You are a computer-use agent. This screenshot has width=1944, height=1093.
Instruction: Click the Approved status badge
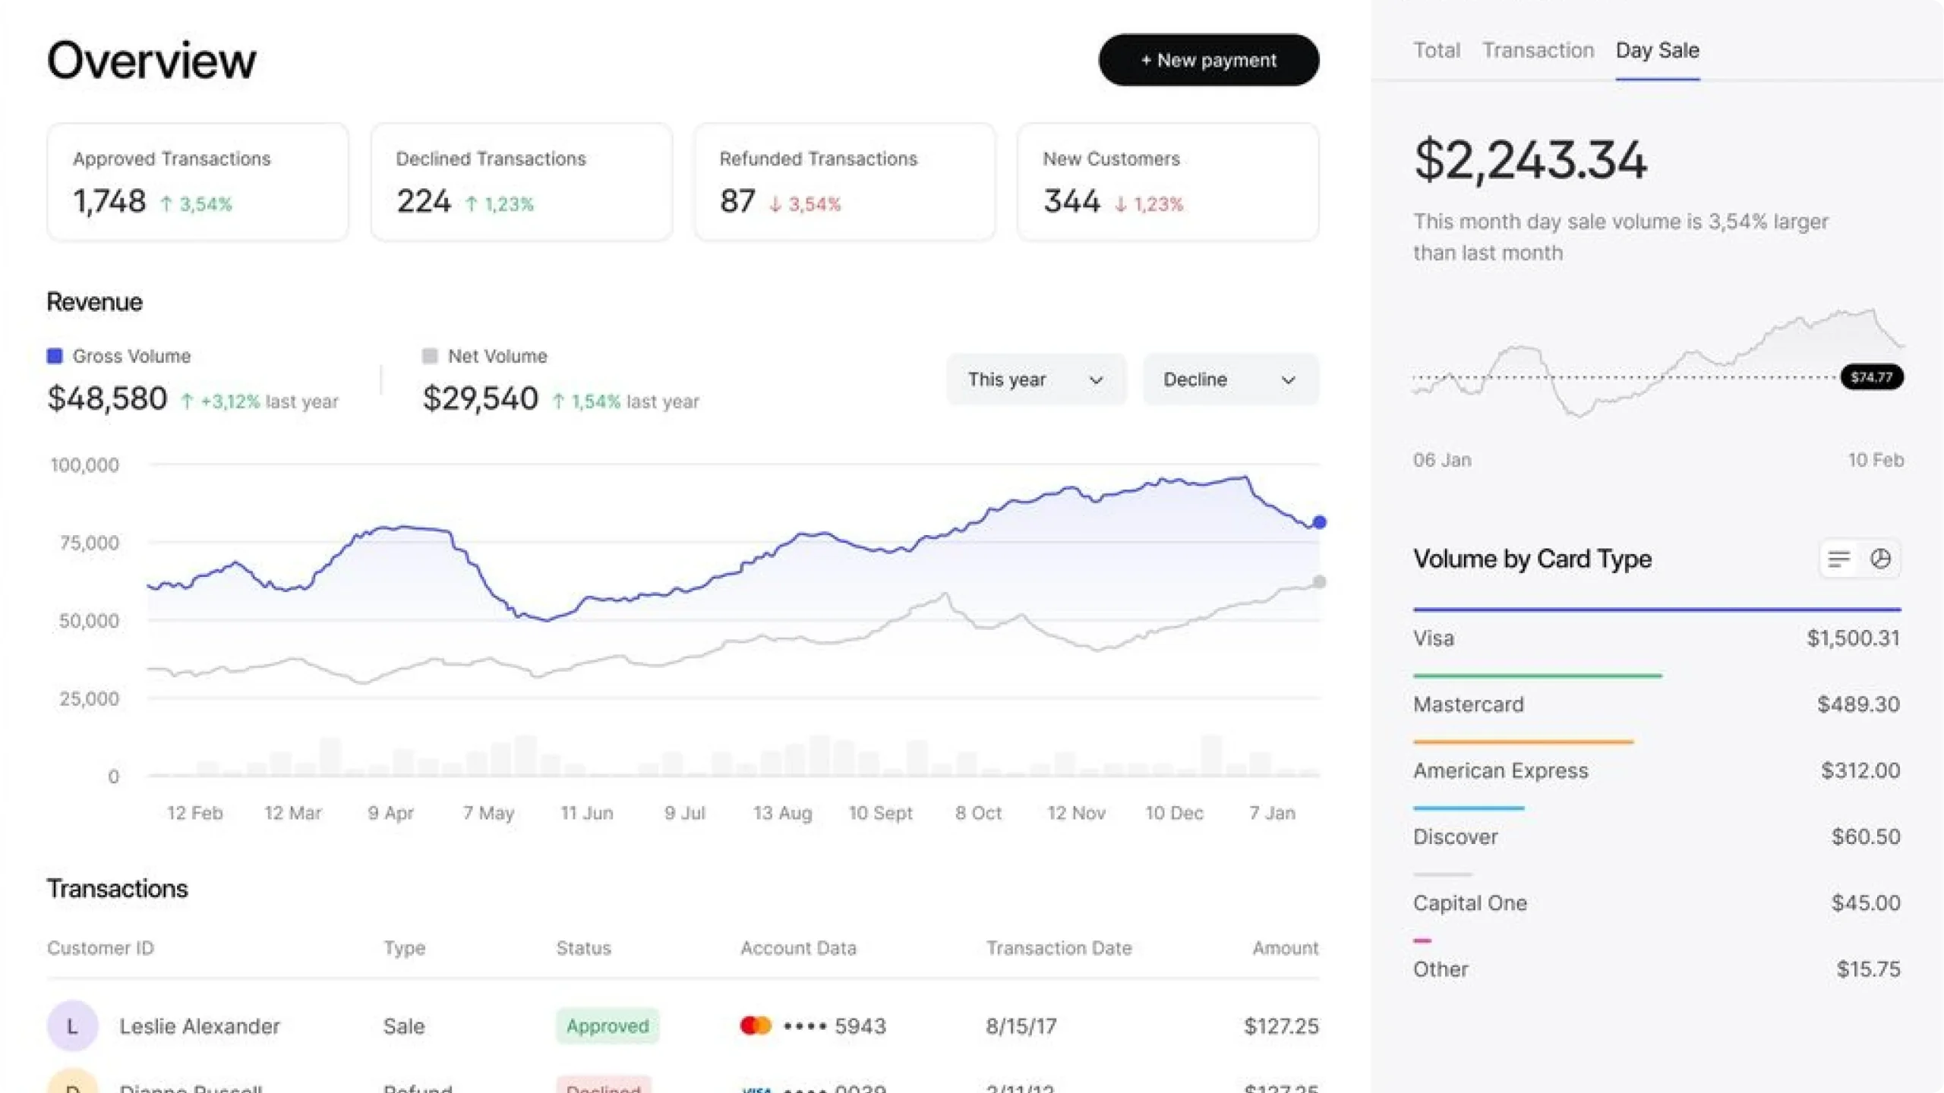[607, 1026]
